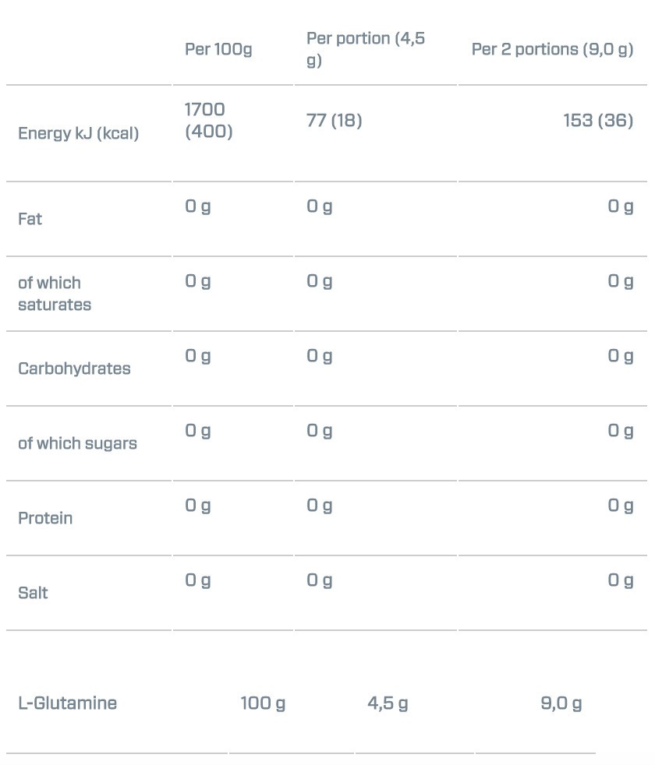
Task: Select the Protein value under Per 2 portions
Action: 621,506
